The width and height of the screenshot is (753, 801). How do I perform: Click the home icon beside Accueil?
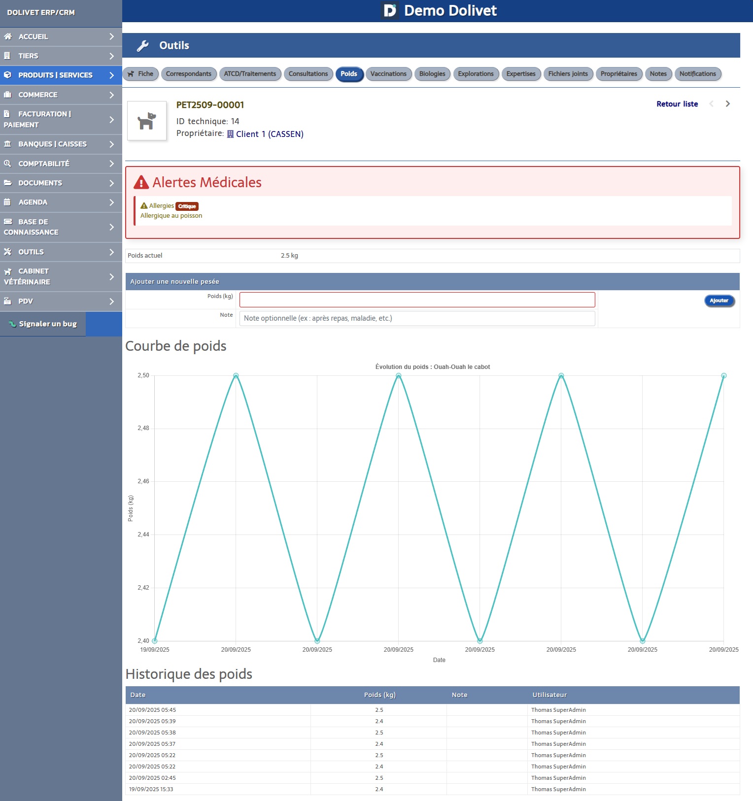pyautogui.click(x=8, y=36)
